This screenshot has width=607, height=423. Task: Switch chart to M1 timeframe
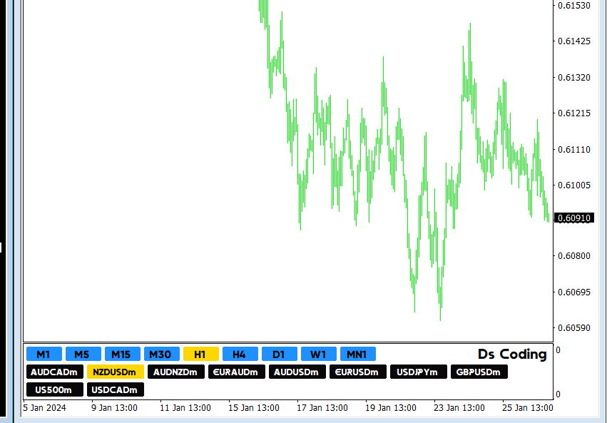pos(44,354)
